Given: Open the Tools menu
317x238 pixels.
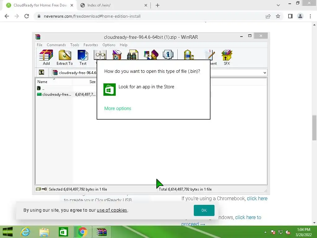Looking at the screenshot, I should click(x=75, y=45).
